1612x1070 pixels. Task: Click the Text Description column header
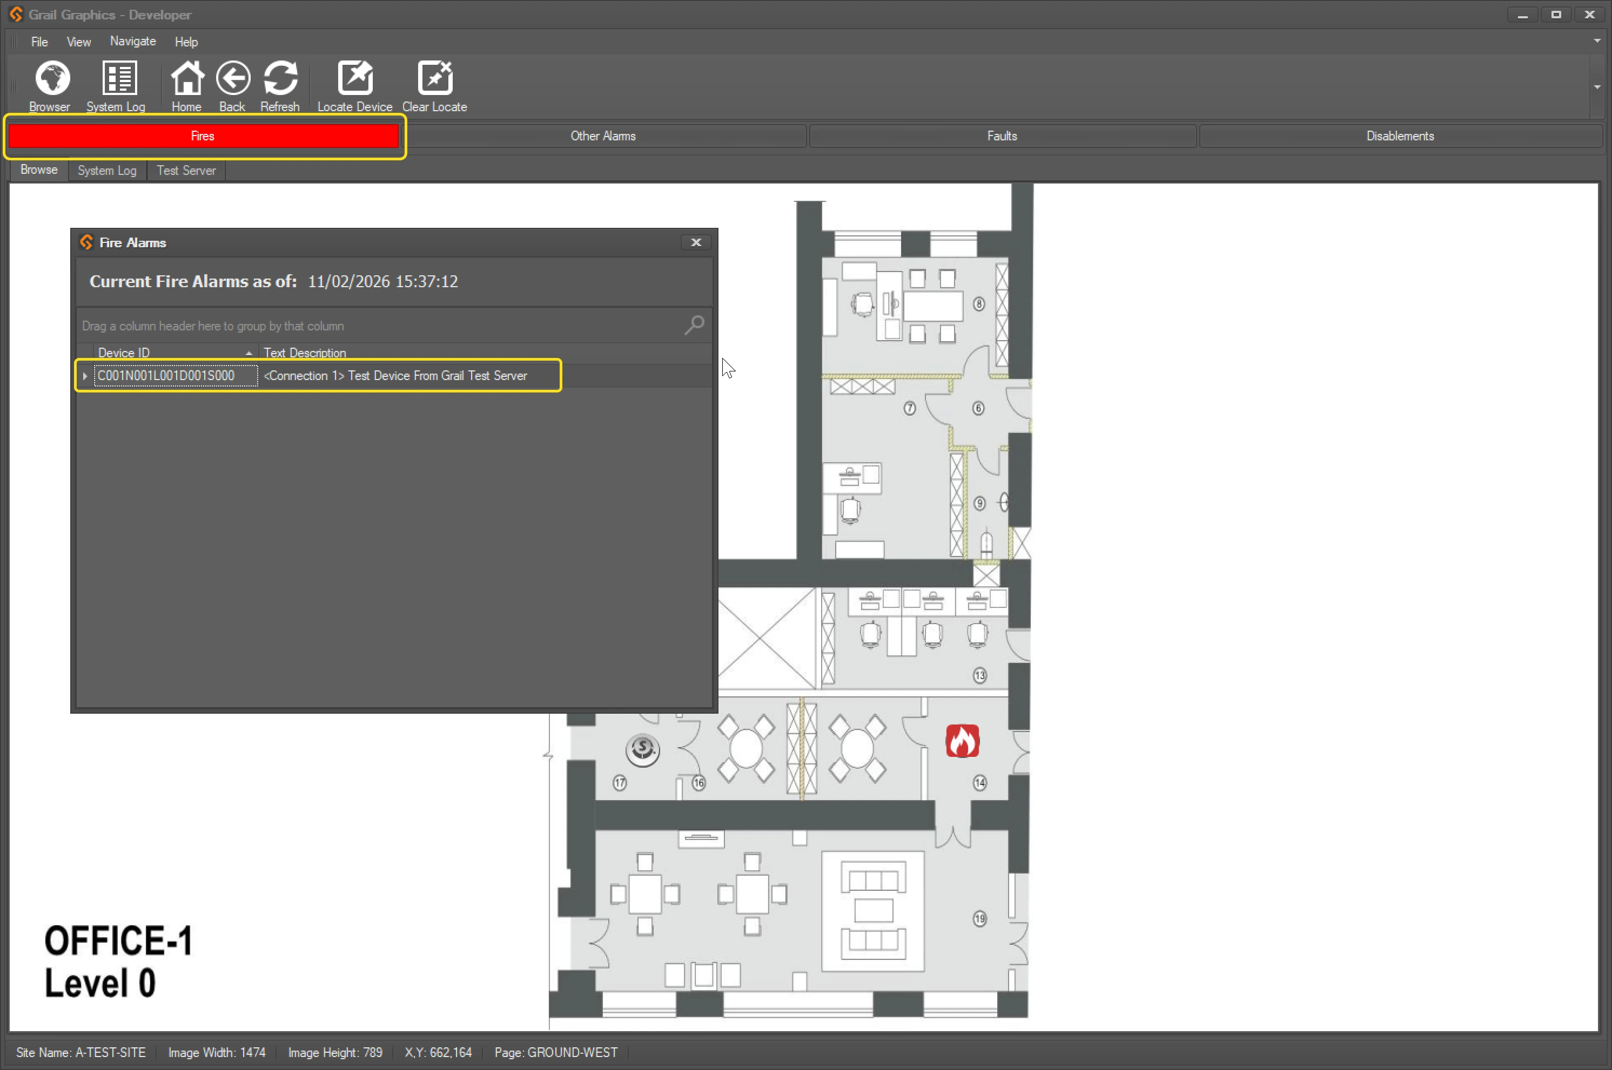click(483, 353)
